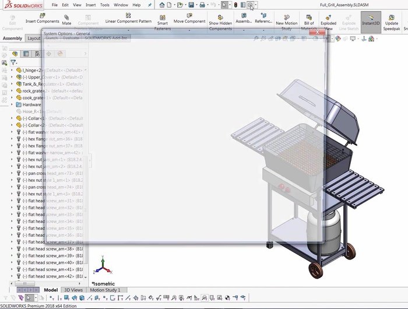Switch to FeatureManager design tree tab
The image size is (408, 309).
point(15,54)
